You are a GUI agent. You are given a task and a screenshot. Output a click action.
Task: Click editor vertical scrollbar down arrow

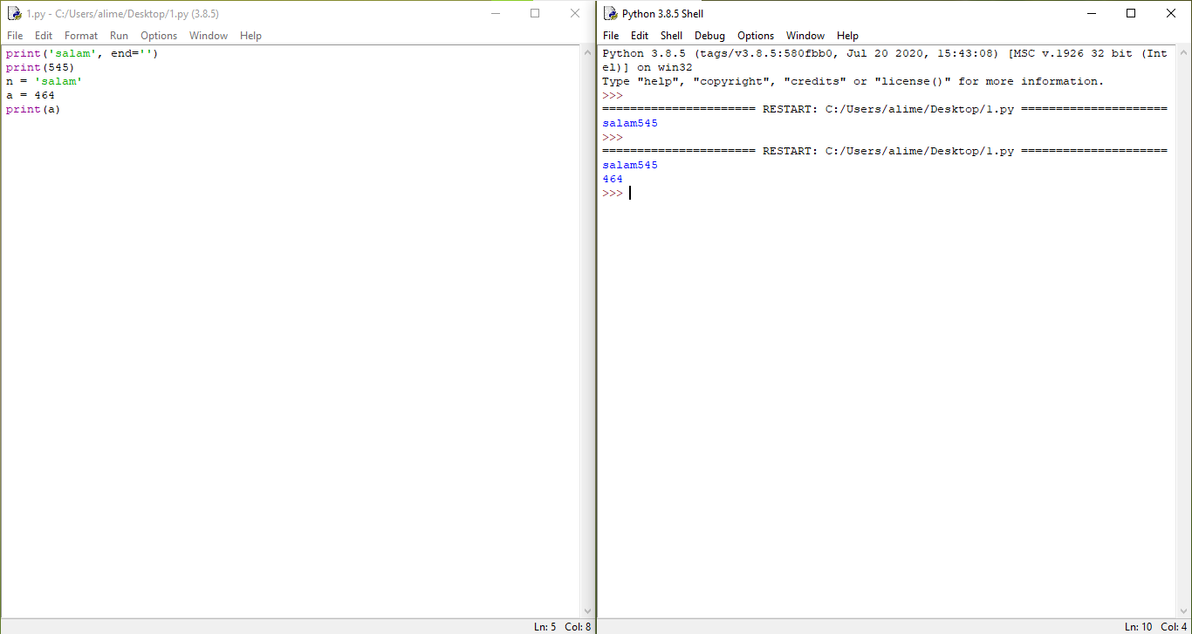pos(587,611)
